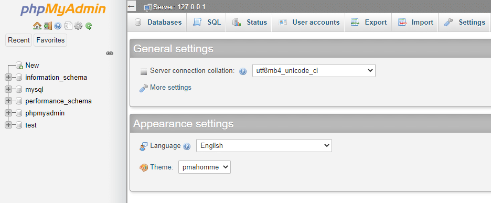
Task: Click the phpMyAdmin logo
Action: pyautogui.click(x=63, y=10)
